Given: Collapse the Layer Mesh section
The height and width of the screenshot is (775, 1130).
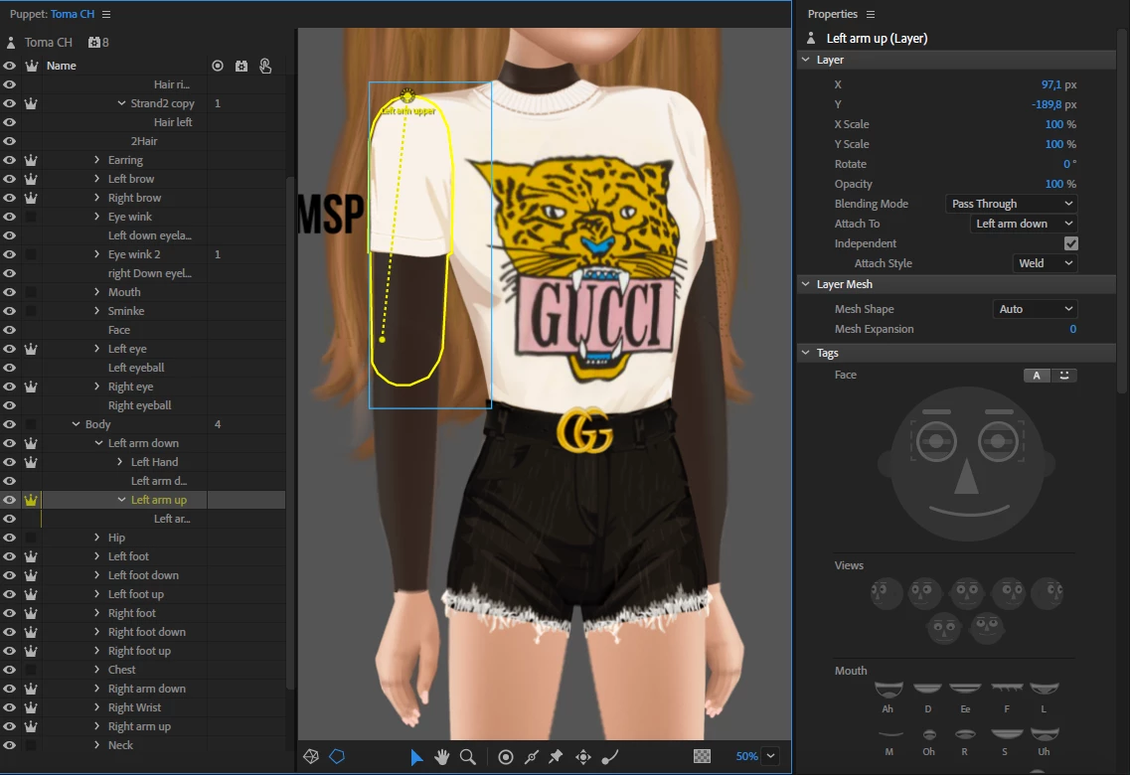Looking at the screenshot, I should (x=806, y=284).
